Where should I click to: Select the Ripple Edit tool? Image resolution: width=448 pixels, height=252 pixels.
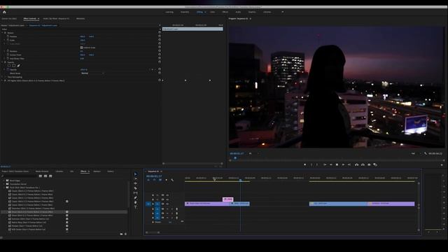135,183
